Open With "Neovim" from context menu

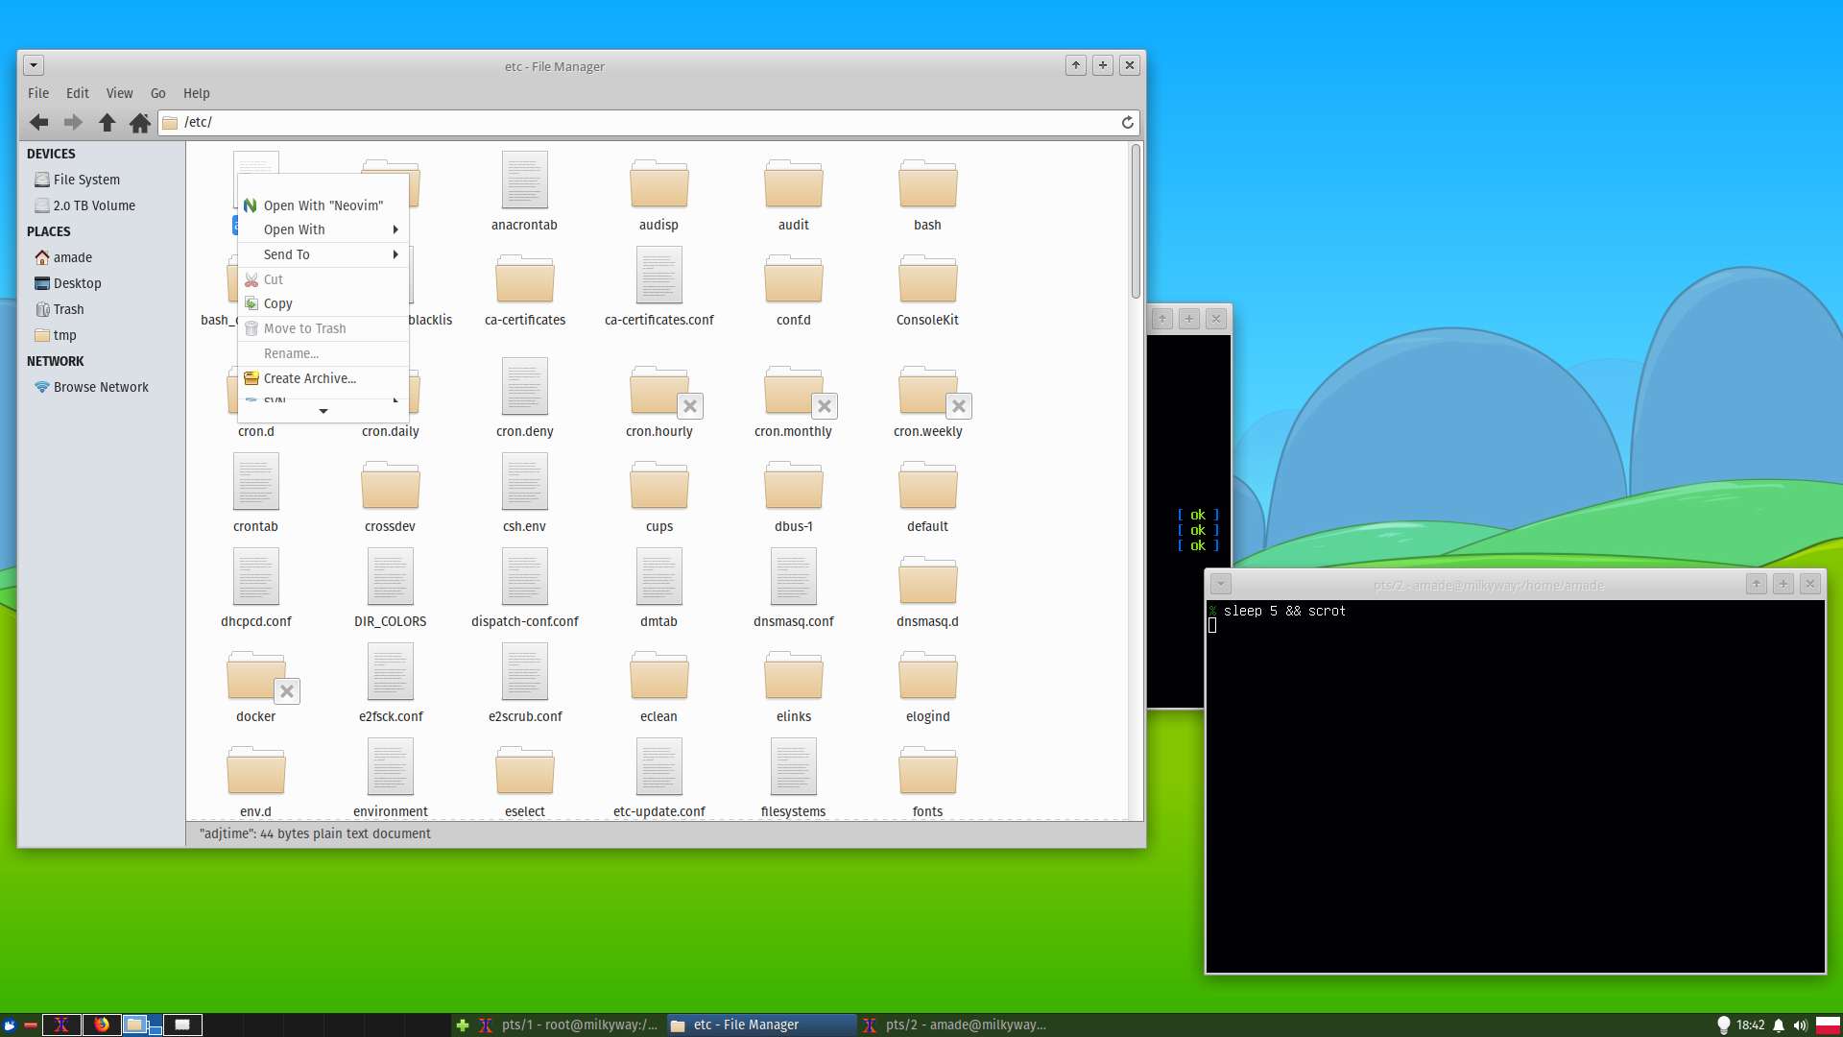click(x=323, y=205)
